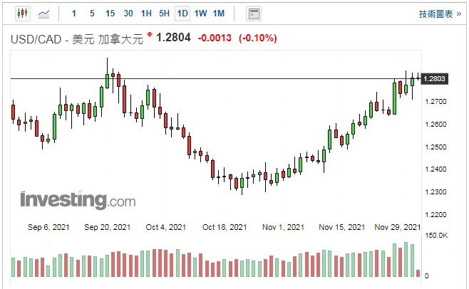This screenshot has width=469, height=289.
Task: Click the Nov 1, 2021 date label
Action: click(x=283, y=228)
